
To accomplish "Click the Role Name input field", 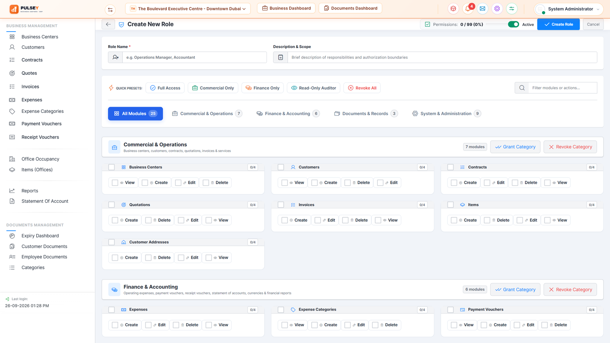I will click(x=194, y=58).
